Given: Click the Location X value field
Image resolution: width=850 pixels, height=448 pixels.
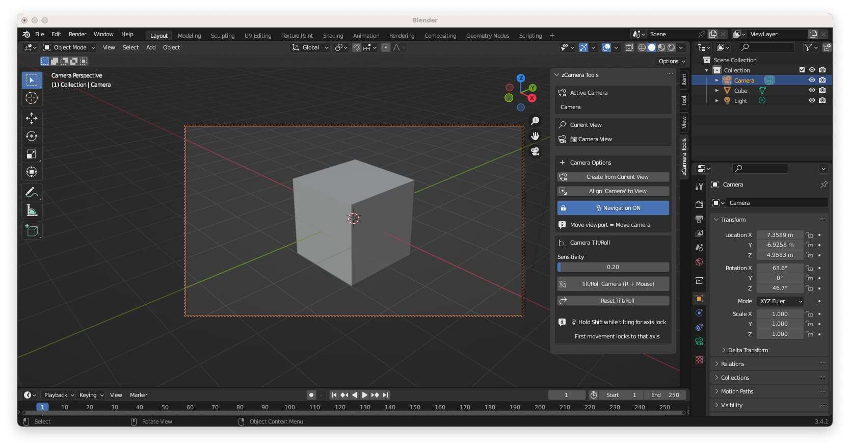Looking at the screenshot, I should tap(779, 235).
